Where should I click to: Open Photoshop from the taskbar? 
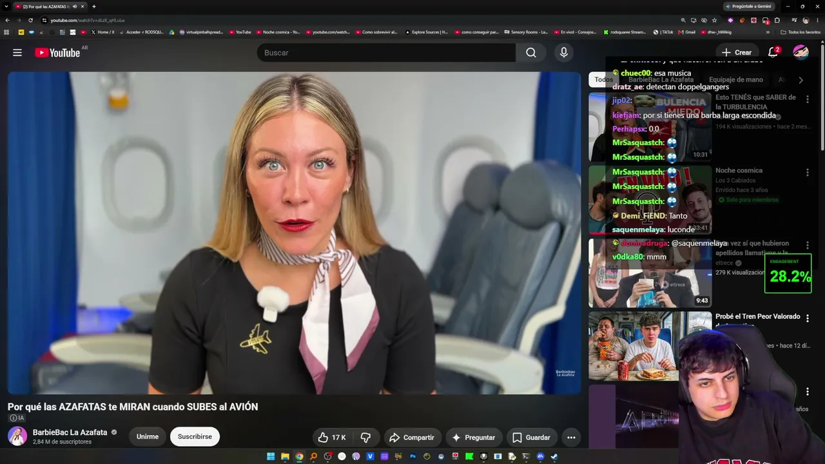pyautogui.click(x=412, y=457)
